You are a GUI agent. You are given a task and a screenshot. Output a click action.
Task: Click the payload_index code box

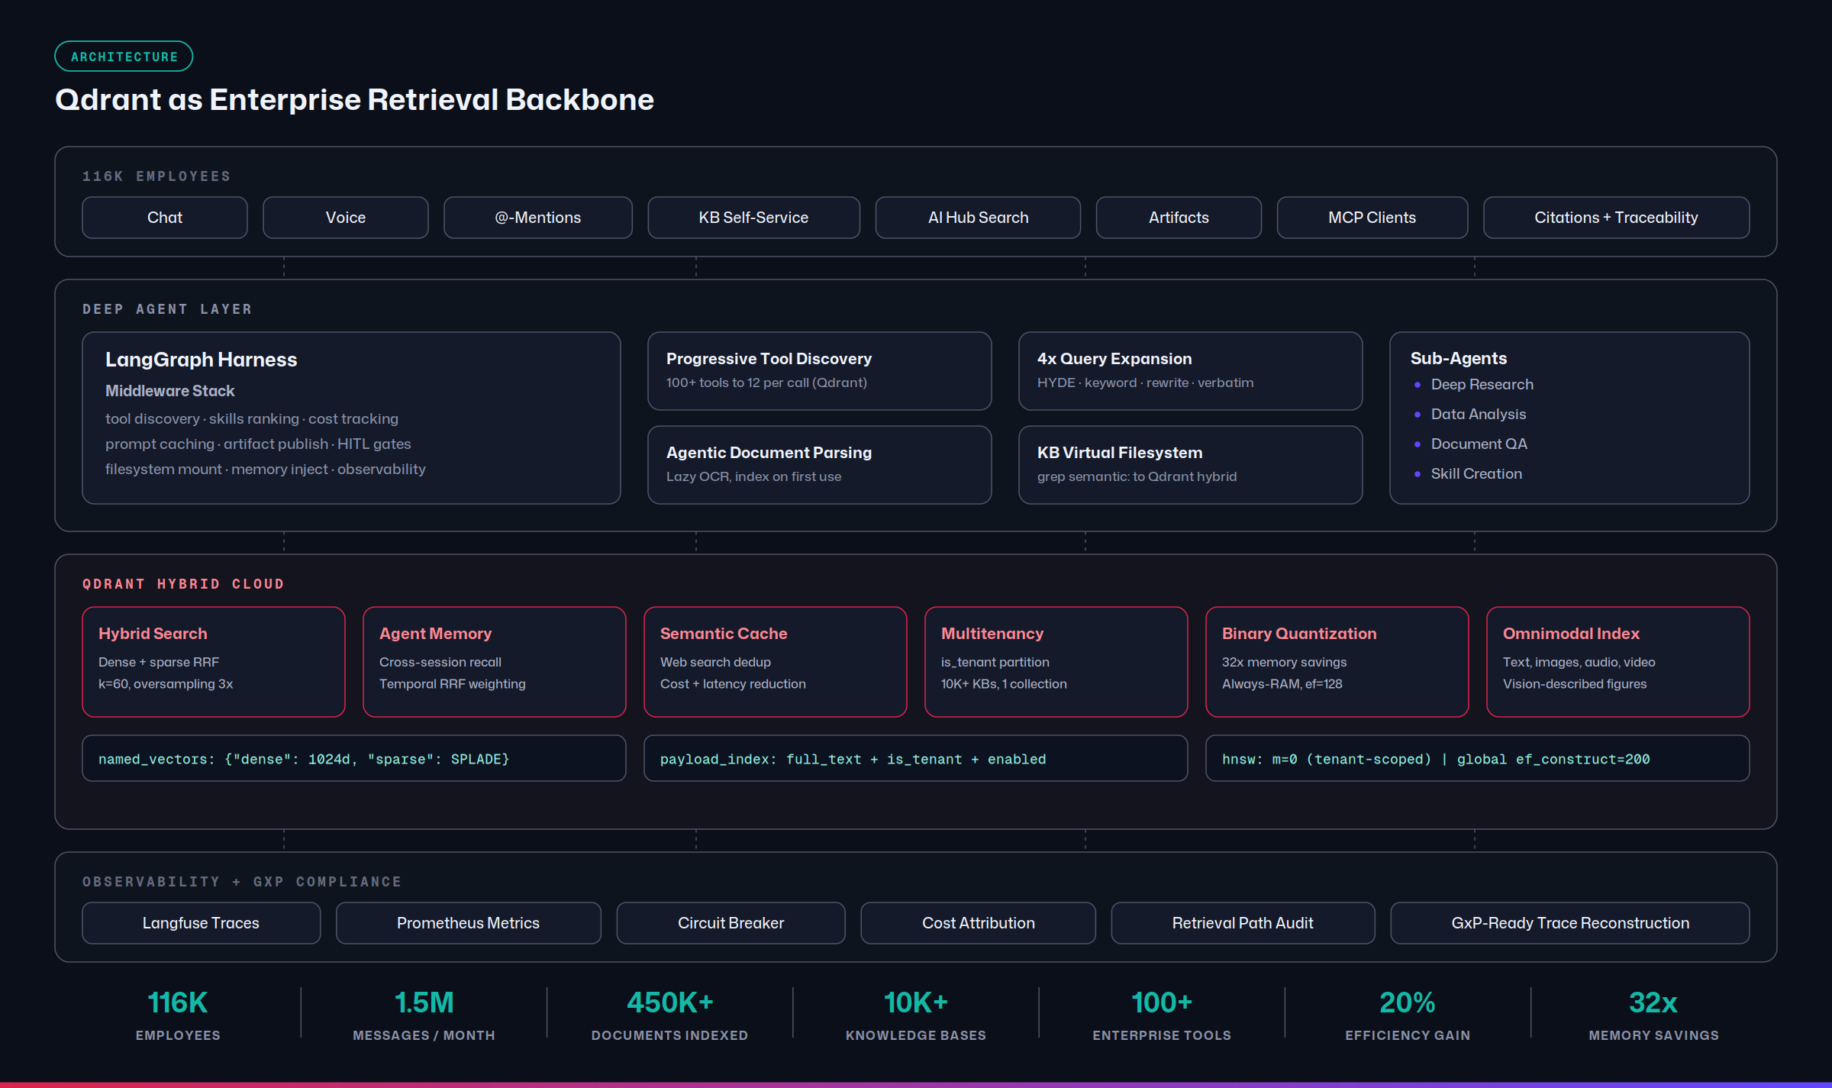[x=916, y=758]
